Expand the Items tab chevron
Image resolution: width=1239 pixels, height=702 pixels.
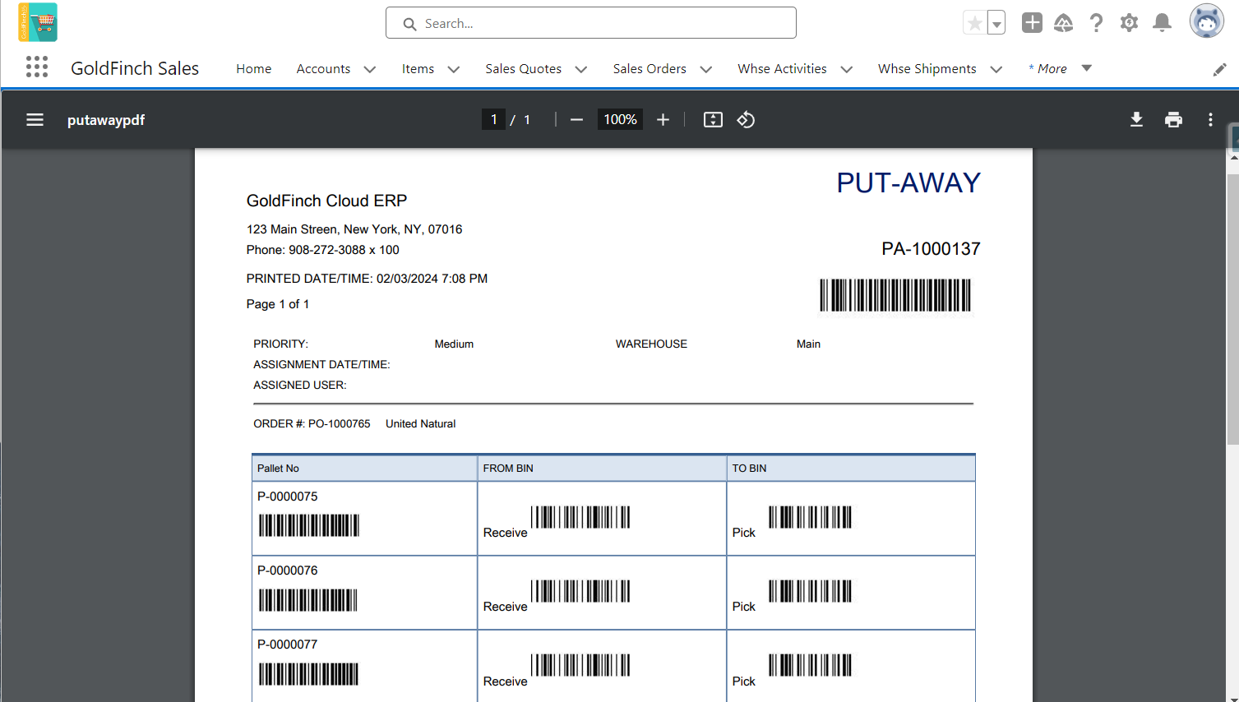(453, 70)
